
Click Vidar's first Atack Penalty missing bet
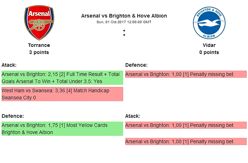[186, 125]
